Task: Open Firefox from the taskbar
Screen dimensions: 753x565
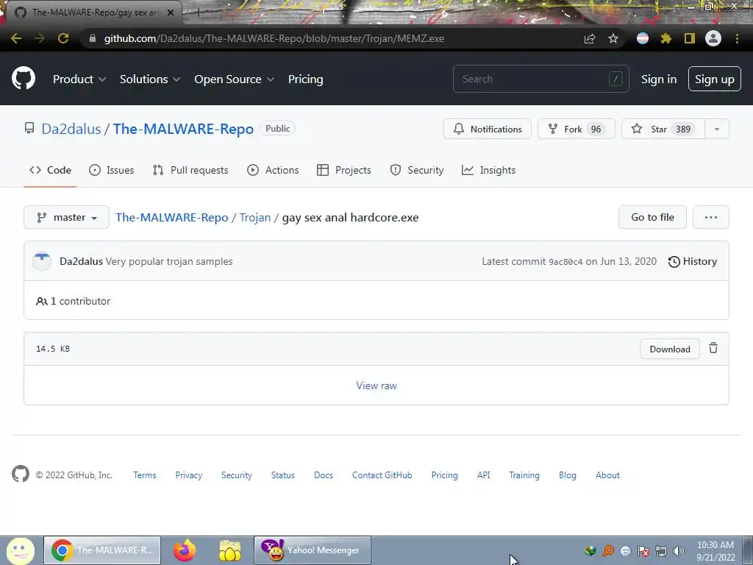Action: tap(185, 550)
